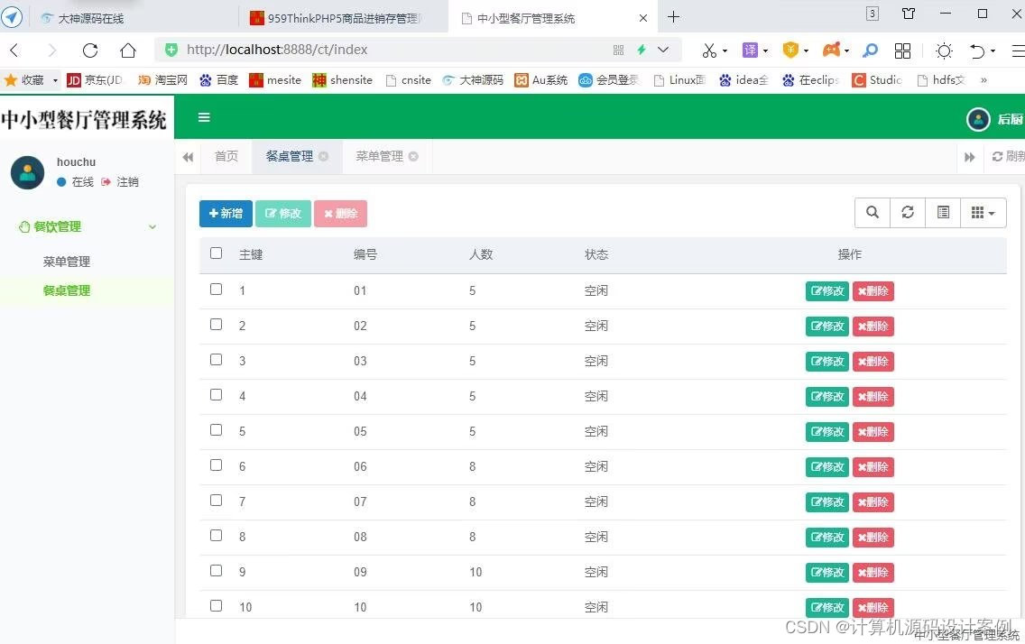The width and height of the screenshot is (1025, 644).
Task: Check the checkbox for row 3
Action: tap(217, 360)
